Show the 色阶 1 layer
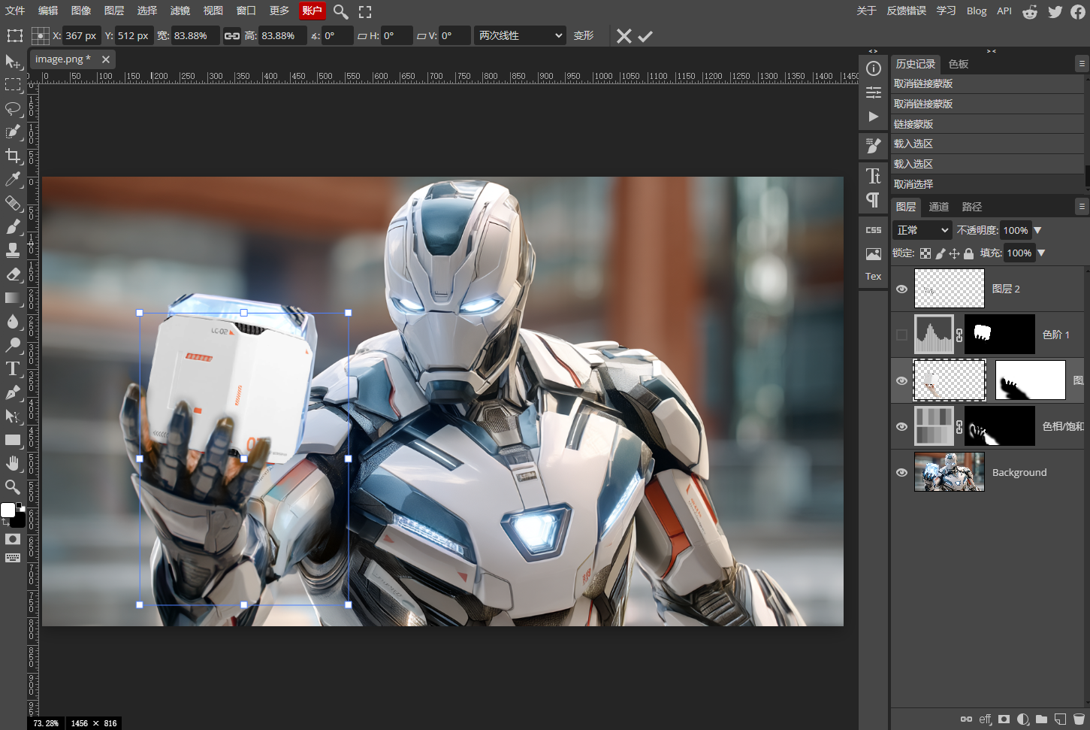This screenshot has height=730, width=1090. tap(901, 335)
